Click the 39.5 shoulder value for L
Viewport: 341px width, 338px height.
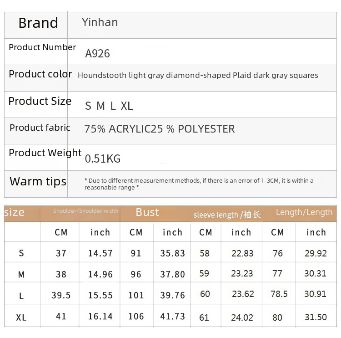(x=61, y=296)
